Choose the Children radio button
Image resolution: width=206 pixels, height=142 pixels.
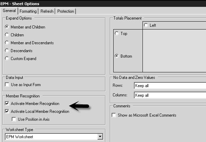tap(7, 35)
